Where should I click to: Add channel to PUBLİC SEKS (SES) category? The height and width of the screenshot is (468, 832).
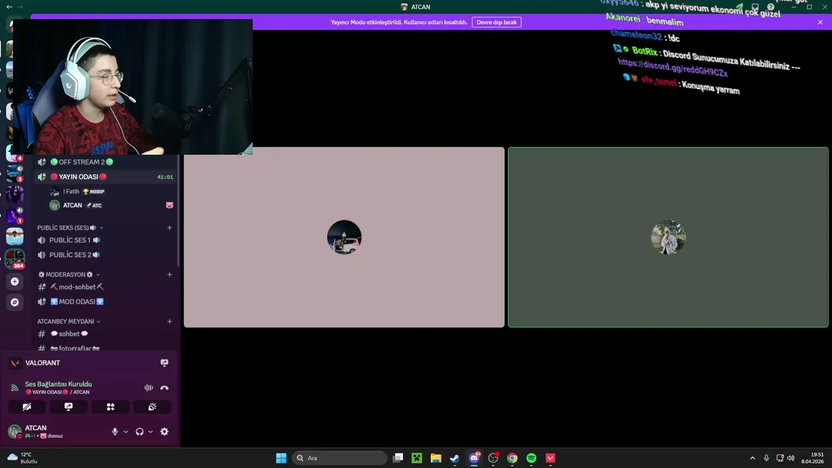pos(170,228)
